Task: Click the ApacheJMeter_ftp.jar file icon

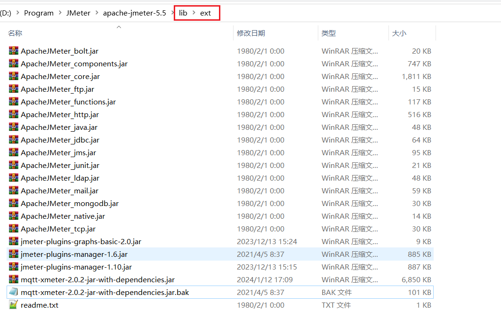Action: click(x=13, y=89)
